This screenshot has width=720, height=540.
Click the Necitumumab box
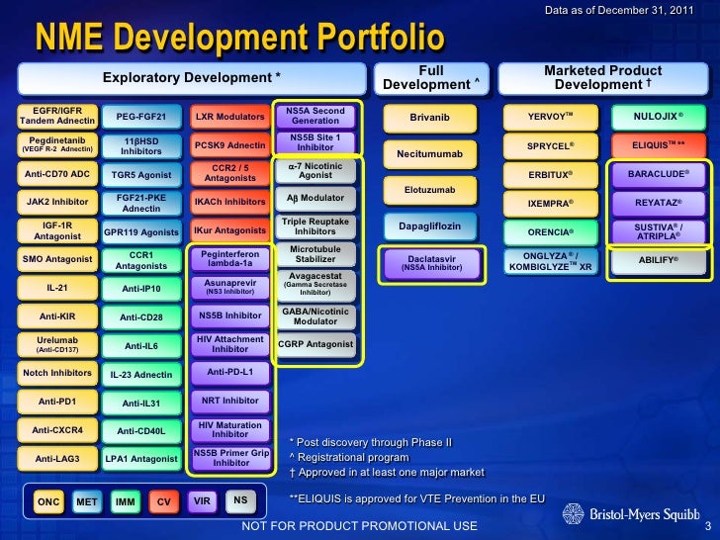pyautogui.click(x=430, y=154)
